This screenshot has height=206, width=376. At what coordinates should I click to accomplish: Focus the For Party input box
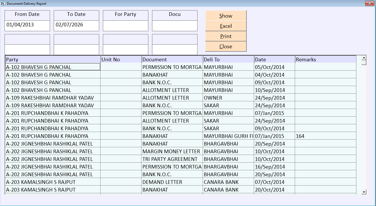[x=126, y=26]
